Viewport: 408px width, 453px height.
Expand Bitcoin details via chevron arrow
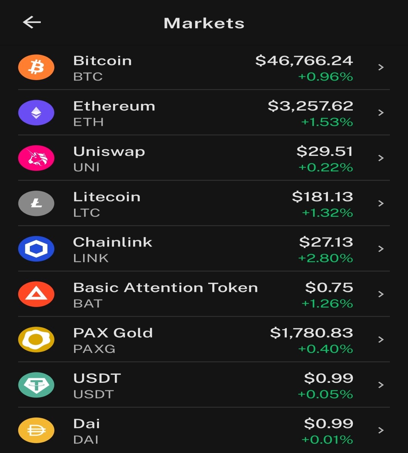(x=381, y=67)
